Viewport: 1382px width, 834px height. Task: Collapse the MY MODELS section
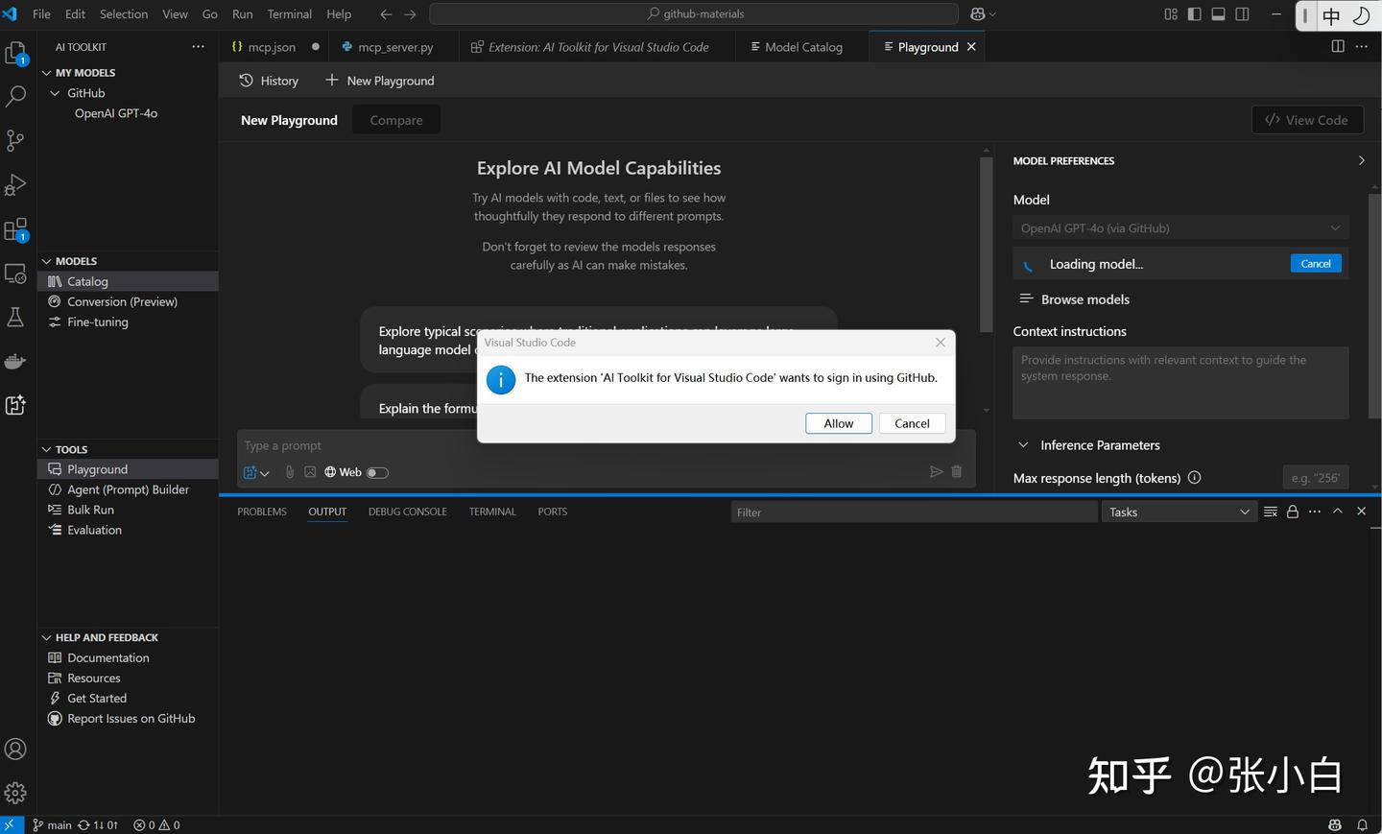47,73
